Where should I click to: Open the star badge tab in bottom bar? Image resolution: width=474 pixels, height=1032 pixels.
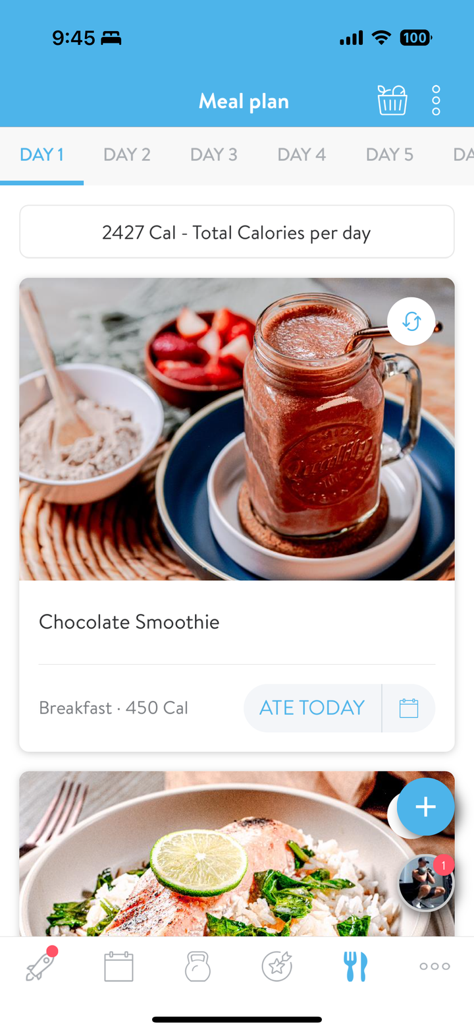[x=276, y=967]
